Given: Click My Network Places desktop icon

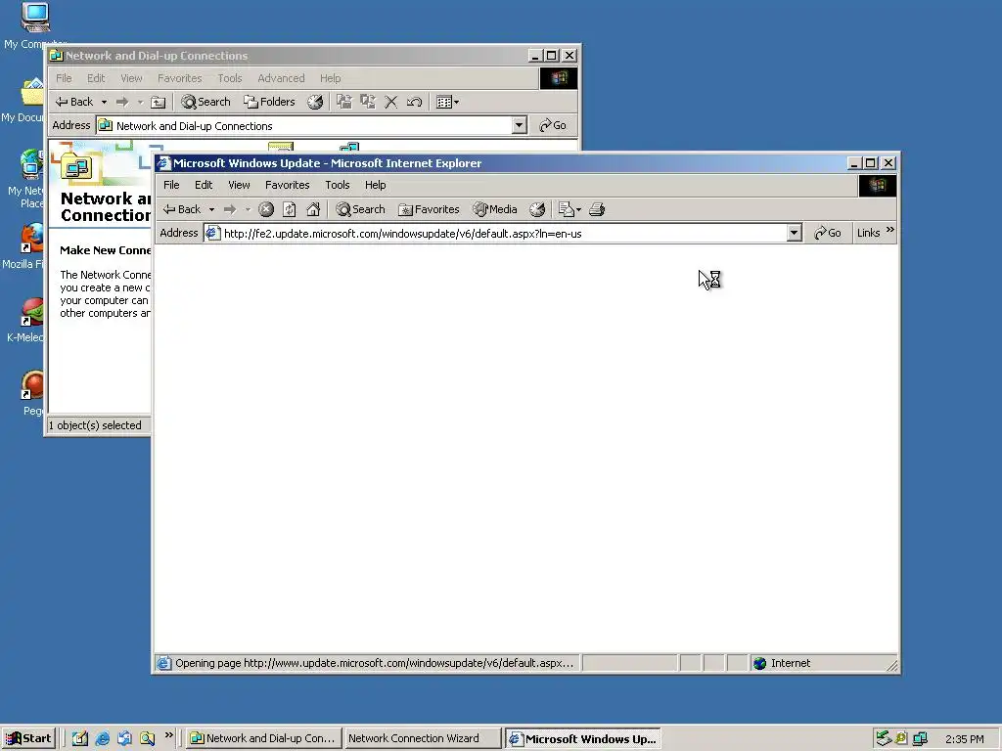Looking at the screenshot, I should pos(28,179).
